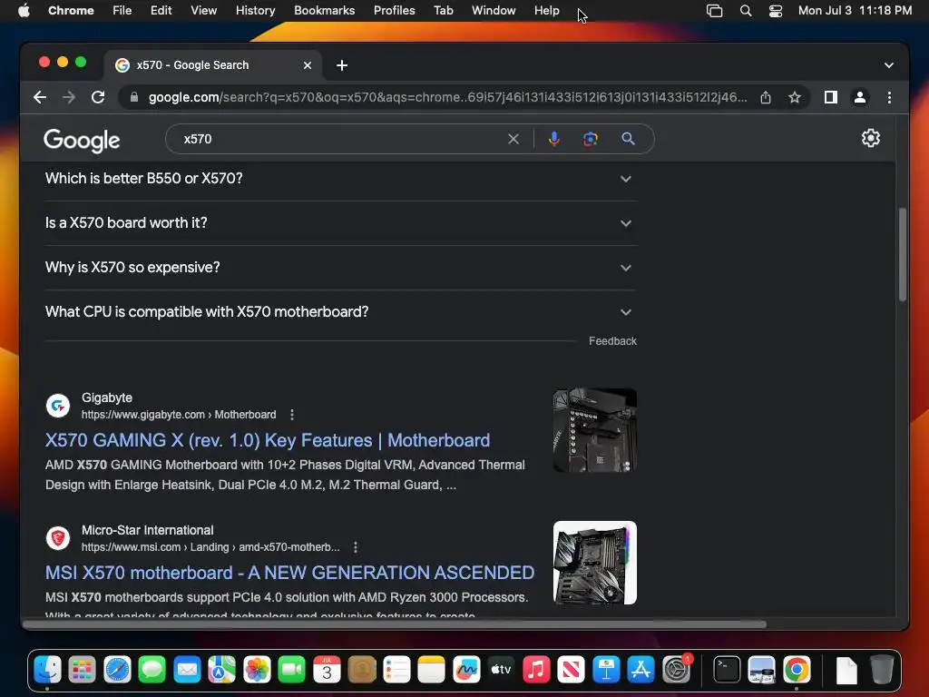Open Photos from the Dock
The width and height of the screenshot is (929, 697).
pos(257,671)
